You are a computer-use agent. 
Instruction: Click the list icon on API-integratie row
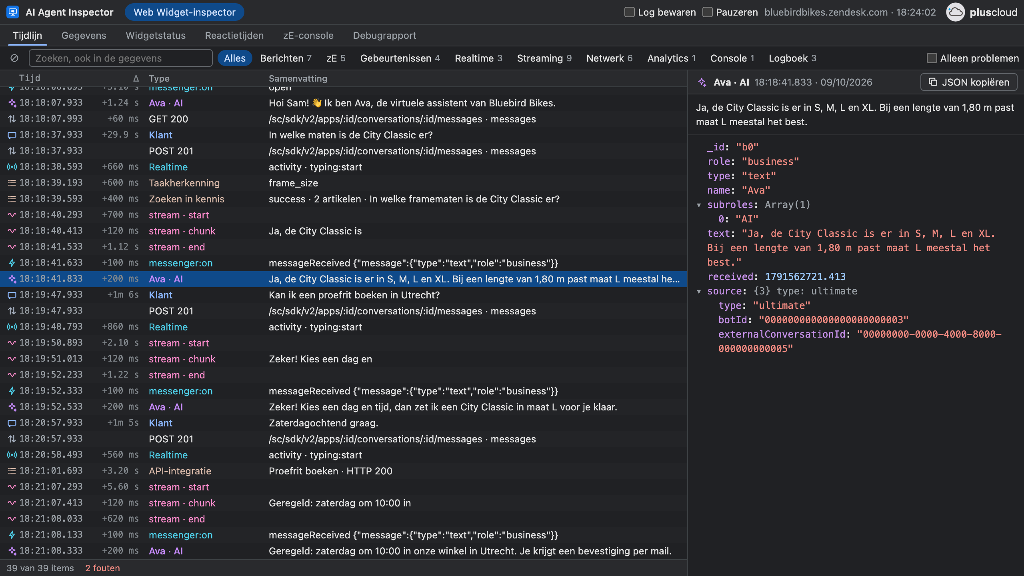12,471
